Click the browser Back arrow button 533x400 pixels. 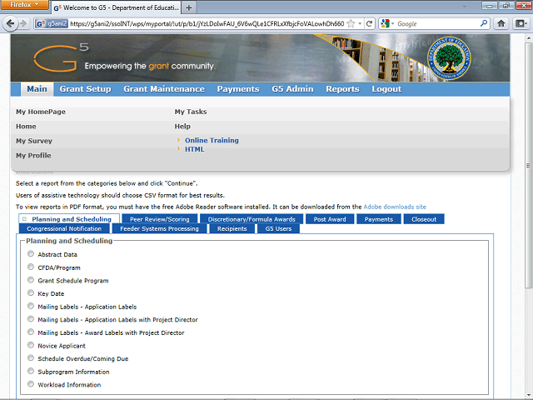(10, 23)
